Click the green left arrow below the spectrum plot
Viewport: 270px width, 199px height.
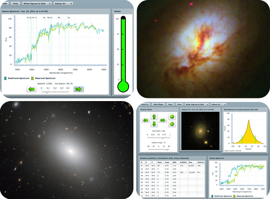click(x=31, y=89)
